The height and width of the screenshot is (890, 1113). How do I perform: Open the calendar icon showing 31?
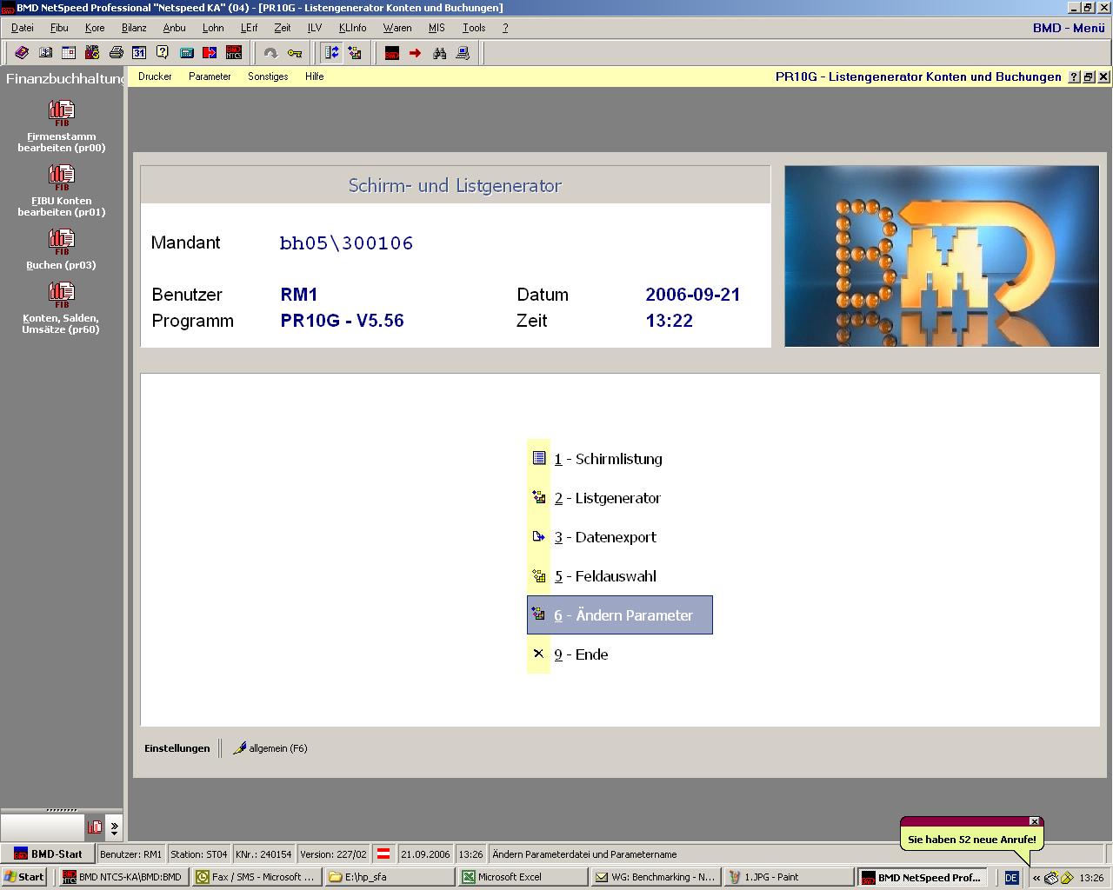(139, 53)
